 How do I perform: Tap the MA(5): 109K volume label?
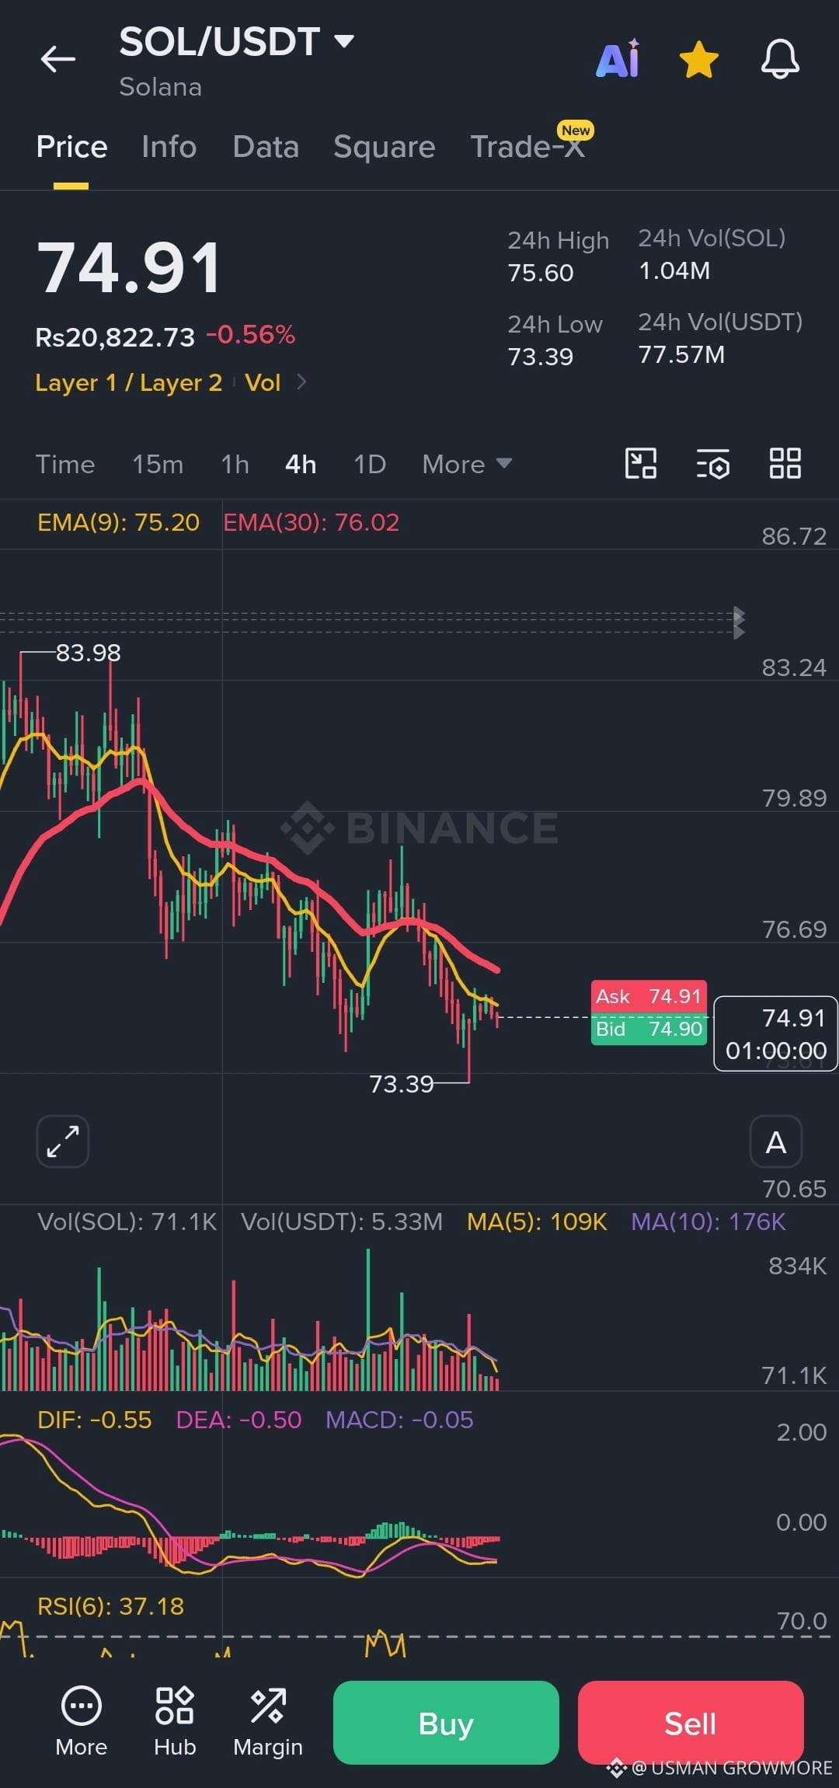click(x=537, y=1222)
